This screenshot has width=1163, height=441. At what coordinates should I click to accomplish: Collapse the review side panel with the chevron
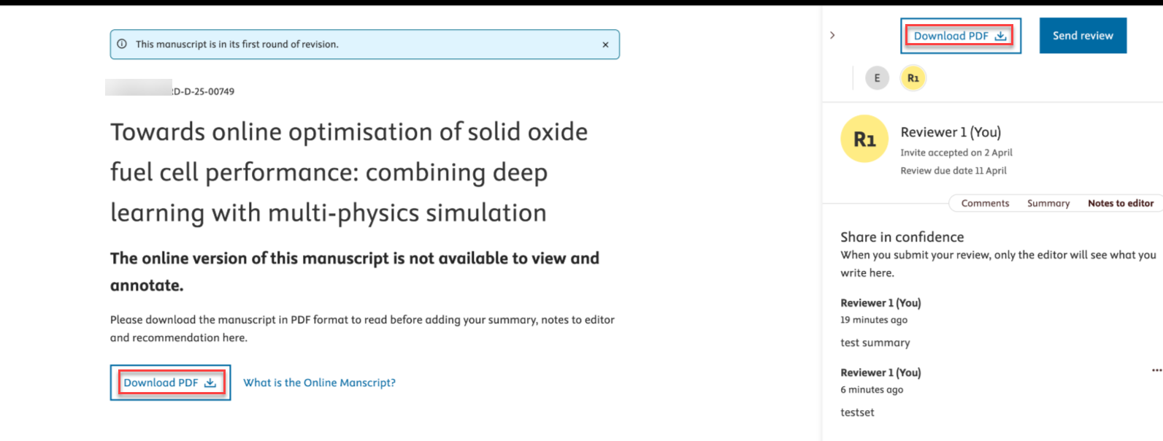click(832, 35)
